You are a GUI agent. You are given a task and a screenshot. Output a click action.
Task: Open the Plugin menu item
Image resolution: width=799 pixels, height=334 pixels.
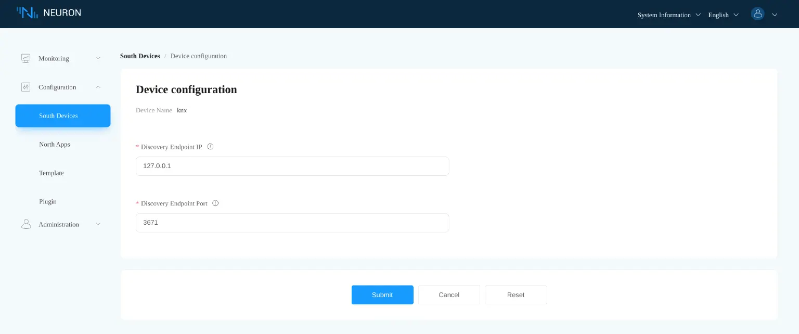48,202
